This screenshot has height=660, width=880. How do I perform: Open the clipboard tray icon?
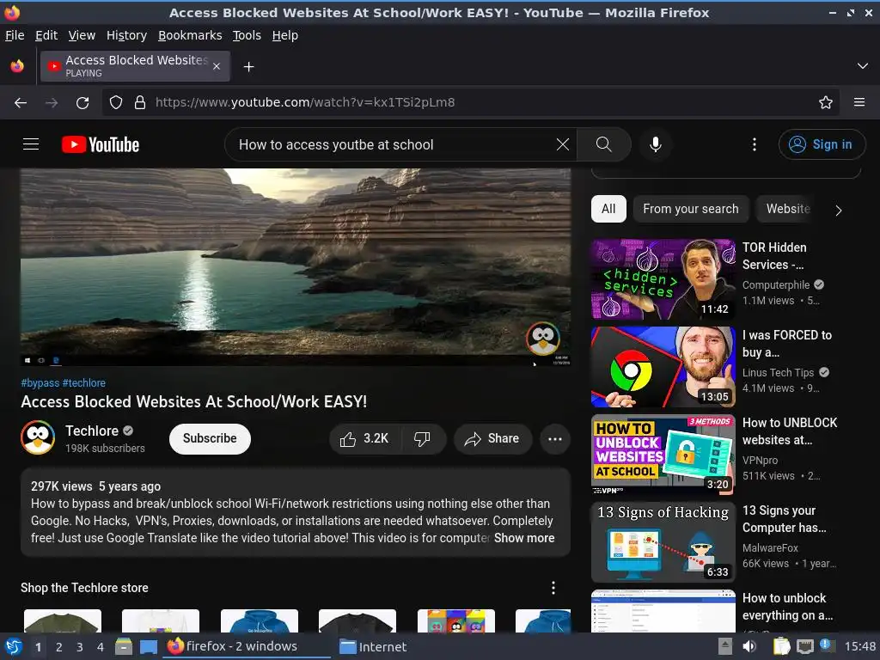[x=781, y=646]
